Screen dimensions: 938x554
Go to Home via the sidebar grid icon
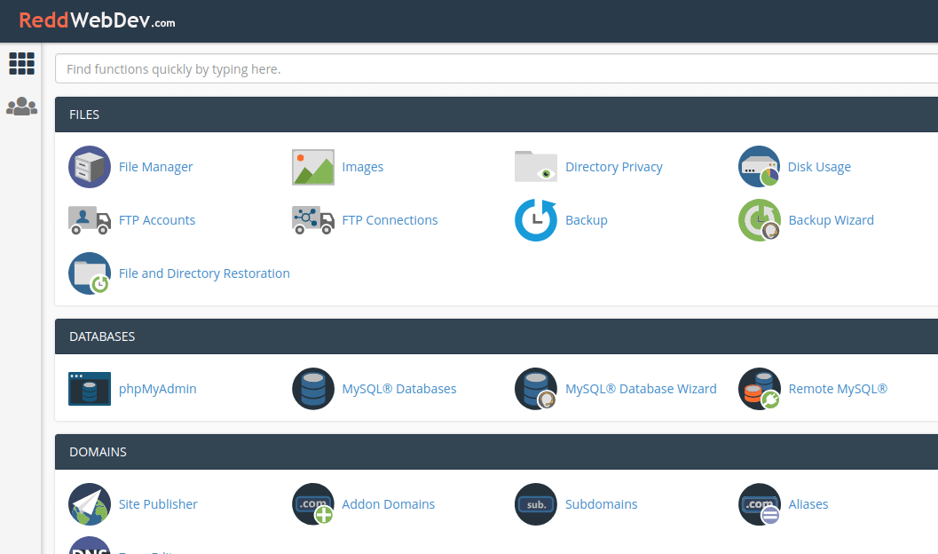point(21,63)
